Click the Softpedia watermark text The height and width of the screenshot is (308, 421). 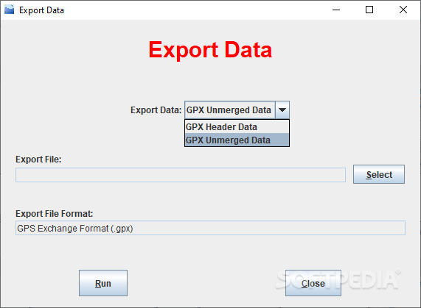(337, 279)
